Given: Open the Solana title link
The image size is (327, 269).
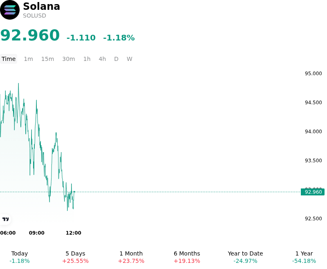Looking at the screenshot, I should pos(42,7).
